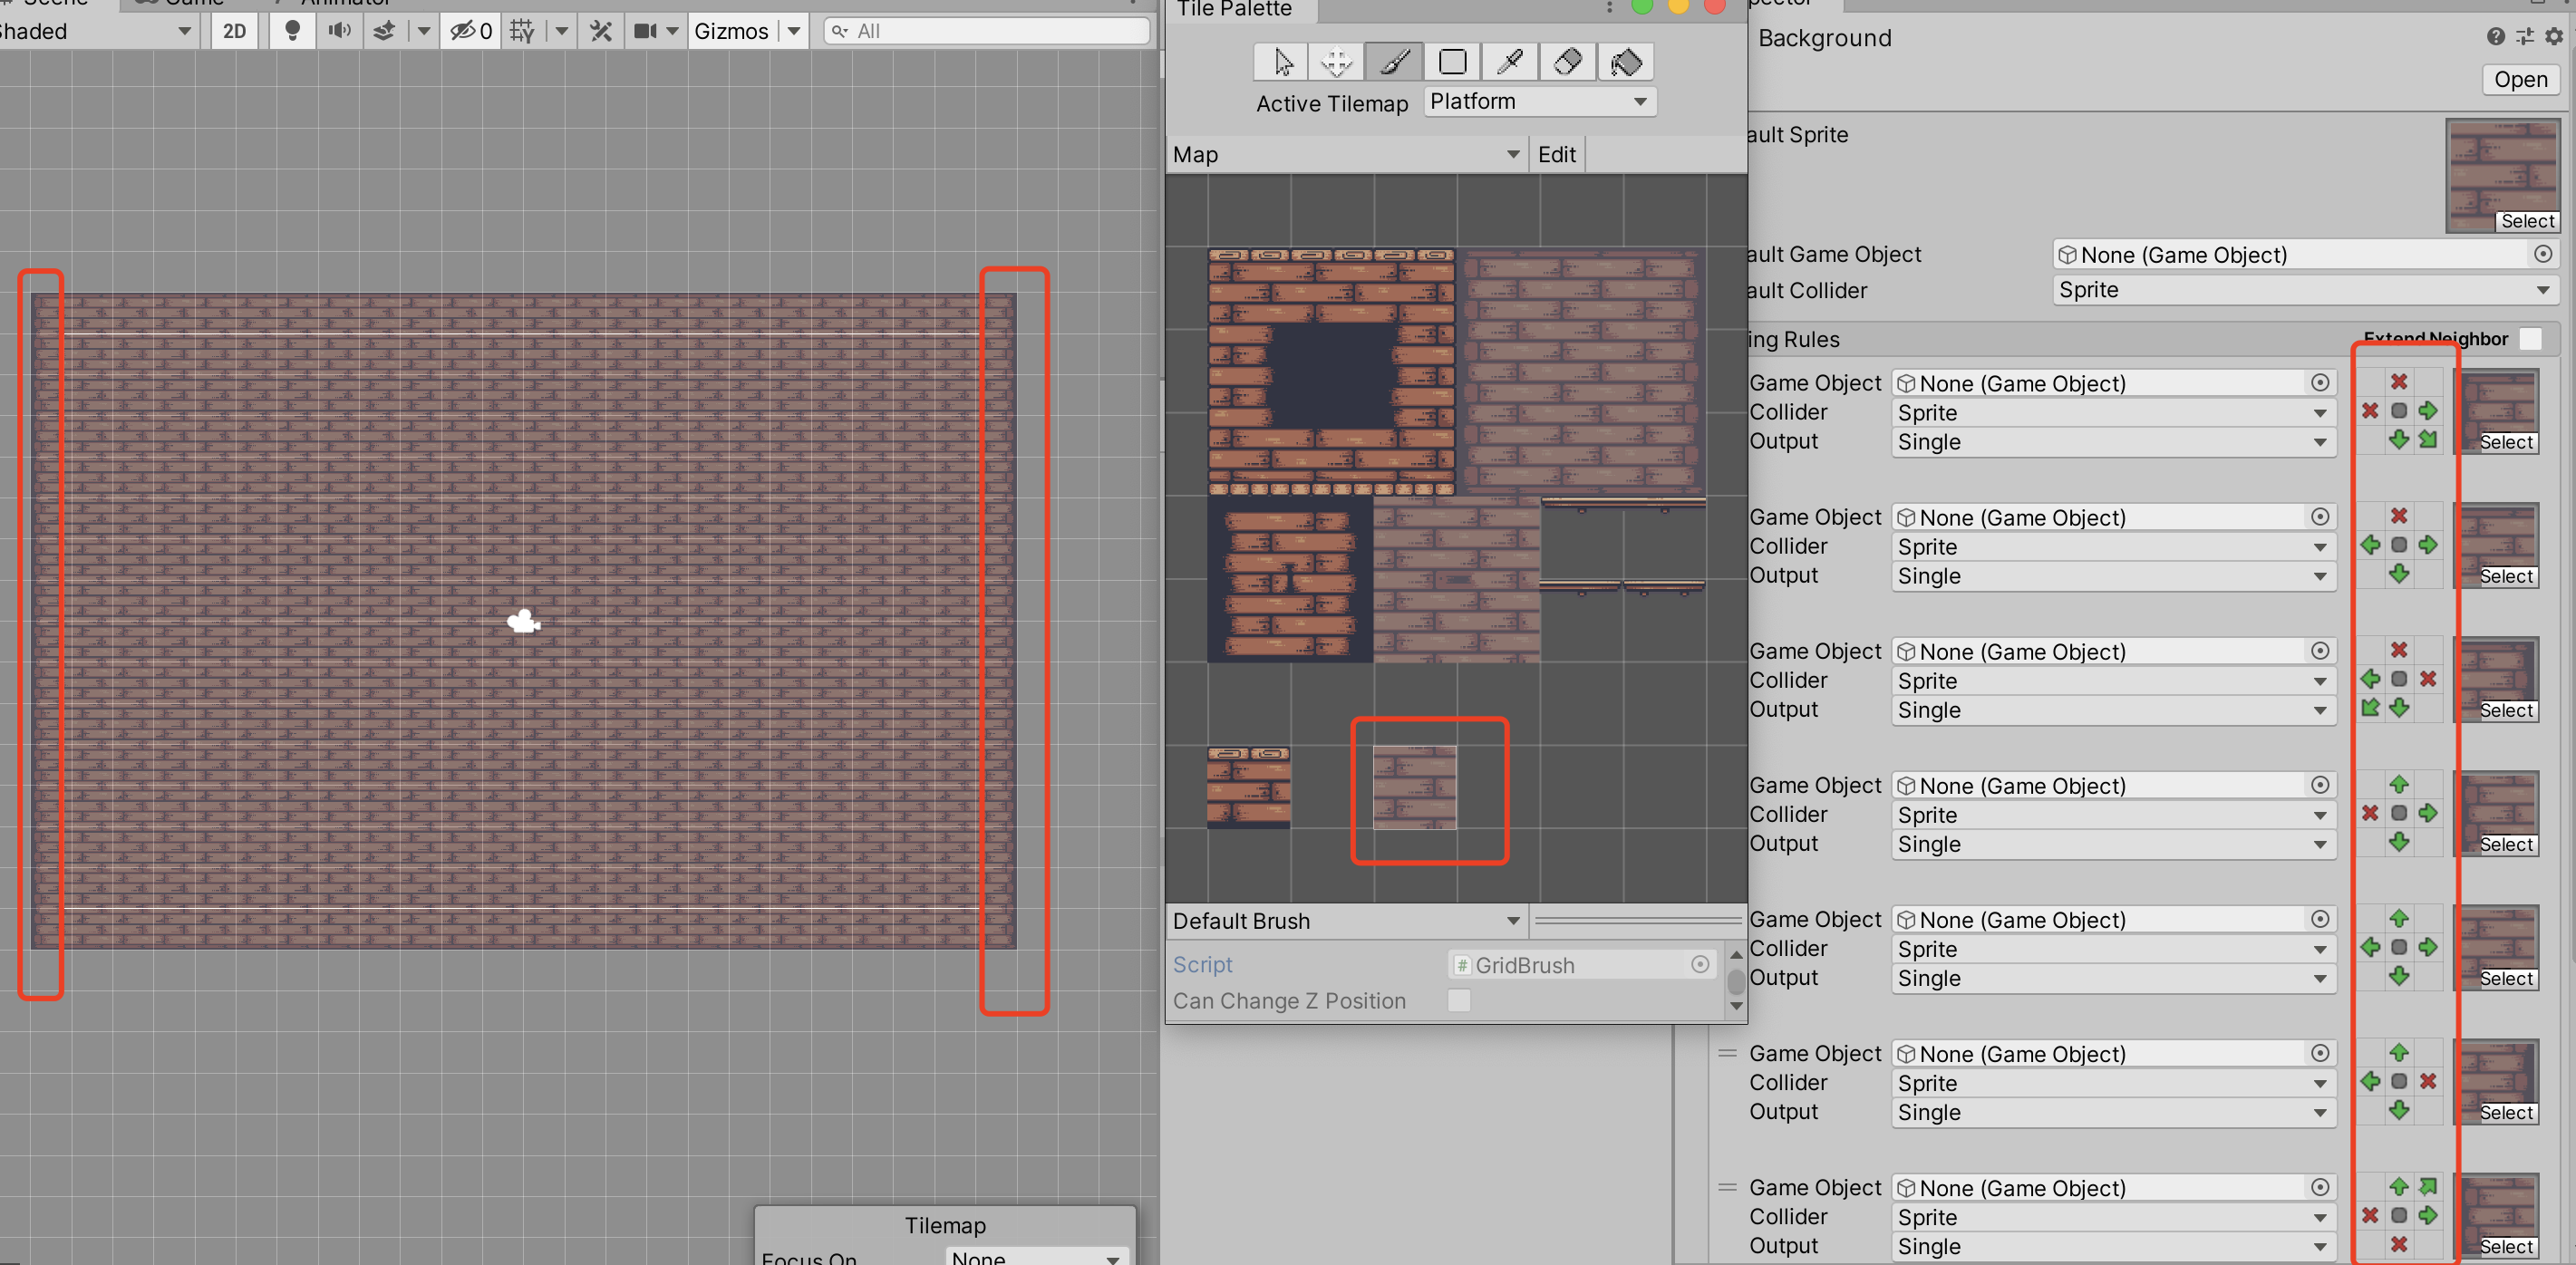Select the Default Sprite thumbnail
The width and height of the screenshot is (2576, 1265).
[x=2502, y=176]
